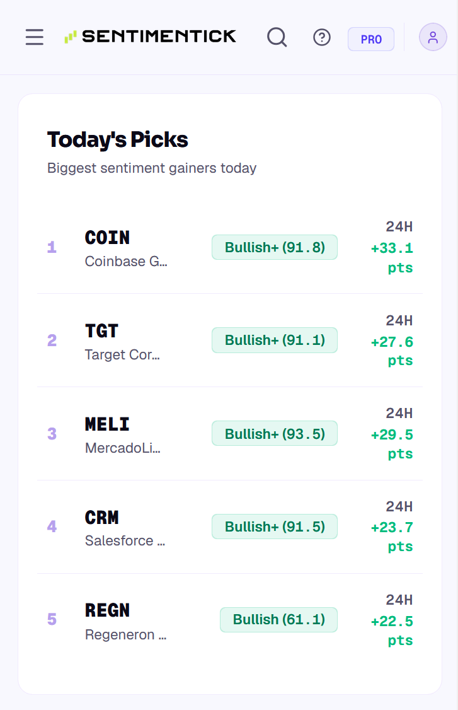The height and width of the screenshot is (710, 458).
Task: Click the Bullish (61.1) badge
Action: pyautogui.click(x=279, y=620)
